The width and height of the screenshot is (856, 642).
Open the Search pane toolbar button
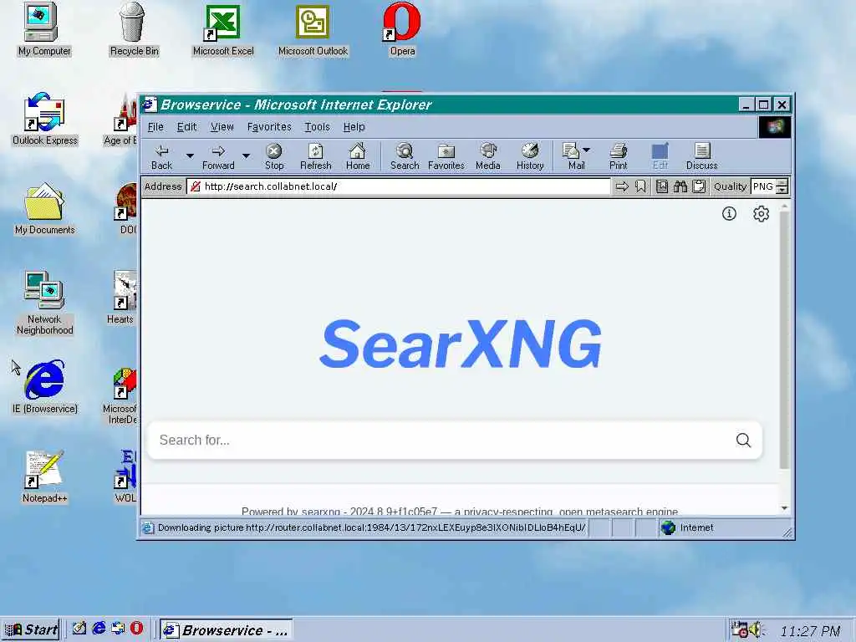(x=405, y=156)
